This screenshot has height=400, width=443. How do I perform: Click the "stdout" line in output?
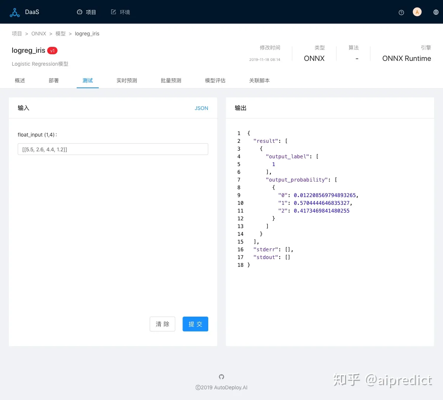tap(272, 257)
